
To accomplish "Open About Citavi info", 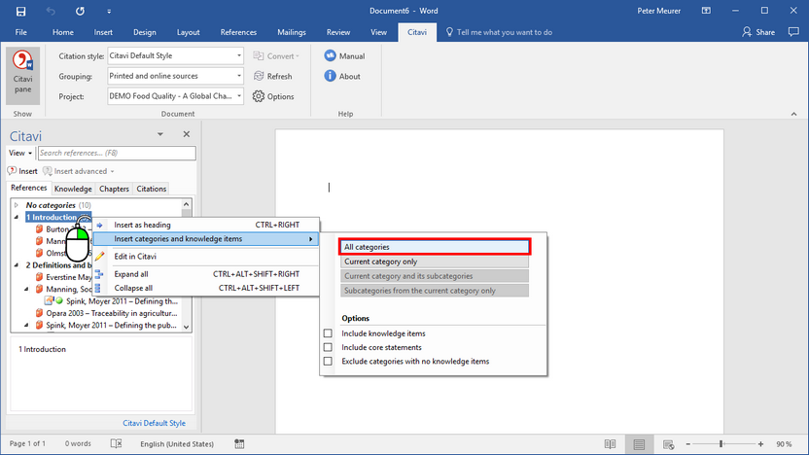I will pyautogui.click(x=342, y=77).
